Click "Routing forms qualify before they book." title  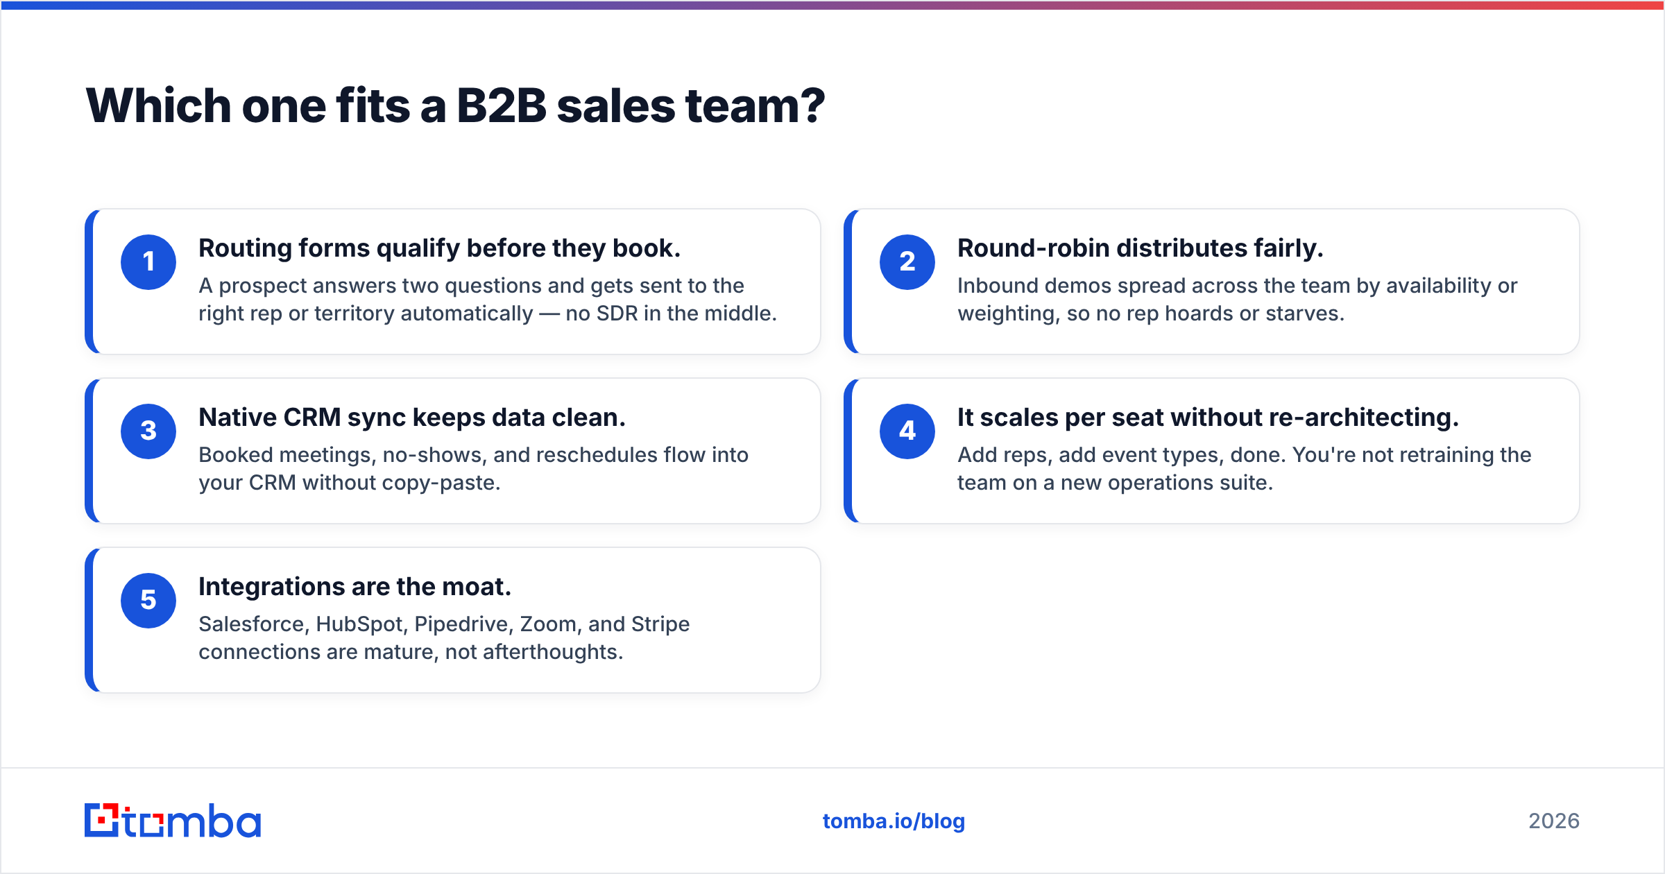point(440,248)
